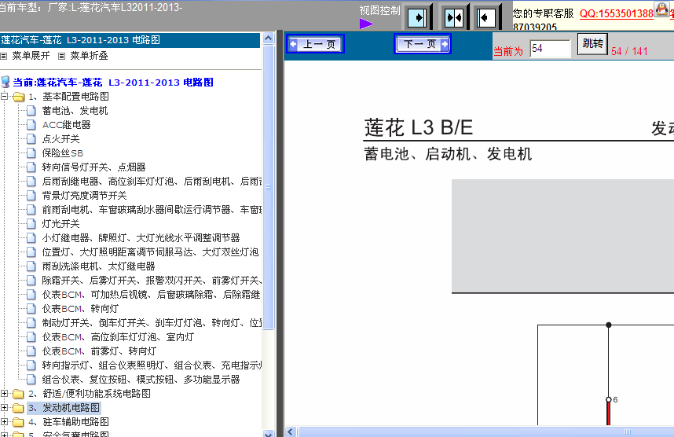
Task: Open 仪表BCM、可加热后视镜 diagram entry
Action: [152, 295]
